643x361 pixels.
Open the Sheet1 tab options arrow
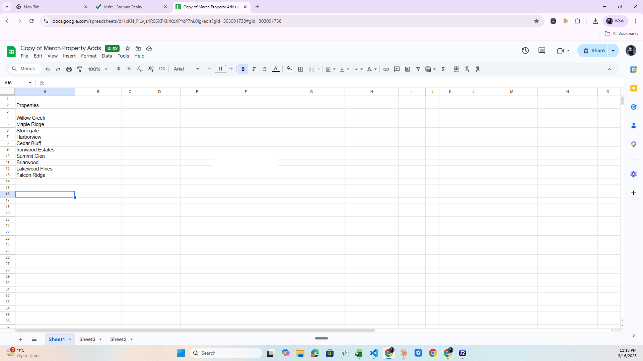[x=70, y=339]
